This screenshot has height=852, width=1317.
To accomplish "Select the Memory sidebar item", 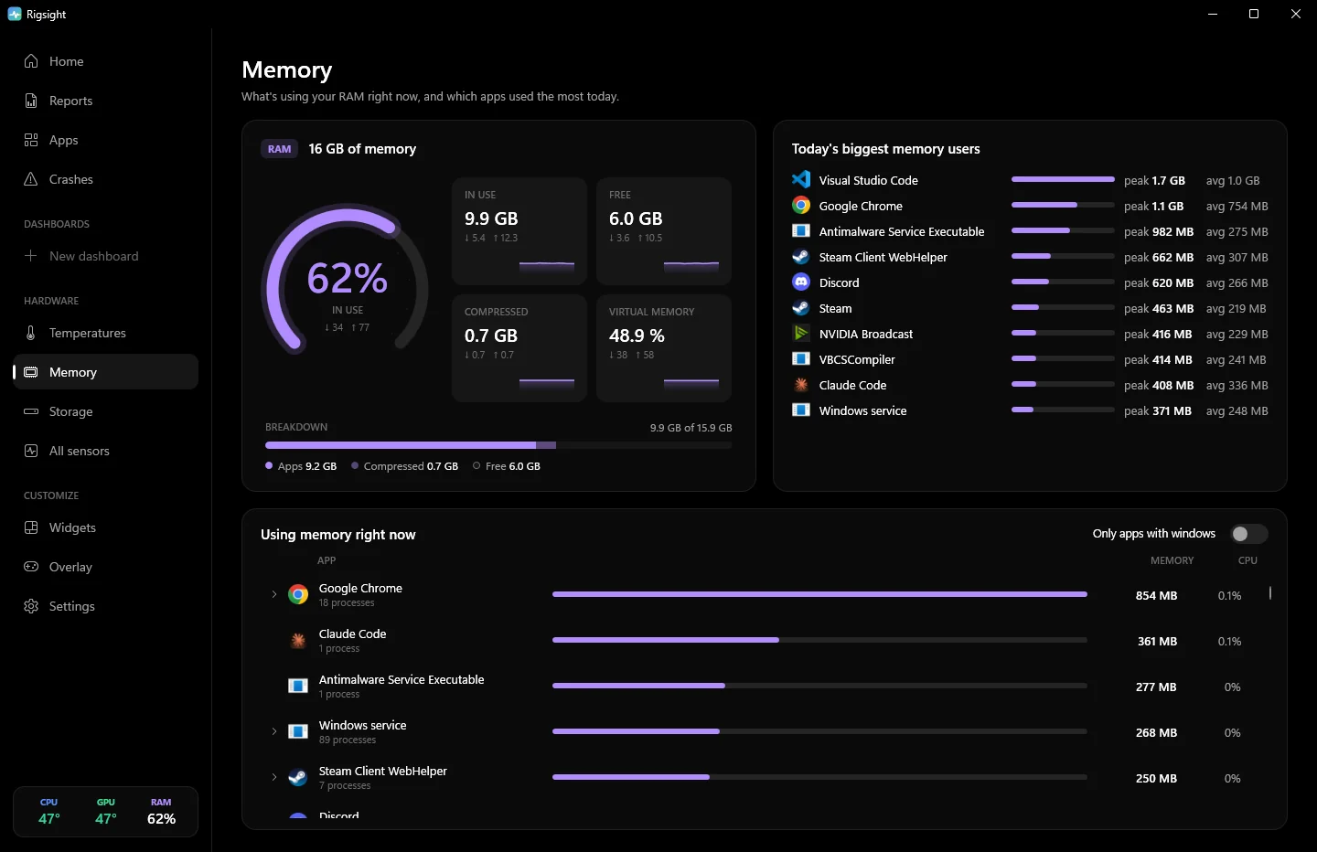I will pyautogui.click(x=105, y=372).
